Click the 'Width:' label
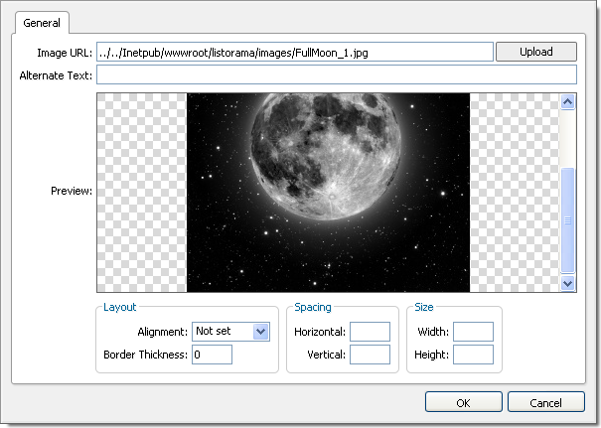Image resolution: width=601 pixels, height=428 pixels. [x=433, y=332]
